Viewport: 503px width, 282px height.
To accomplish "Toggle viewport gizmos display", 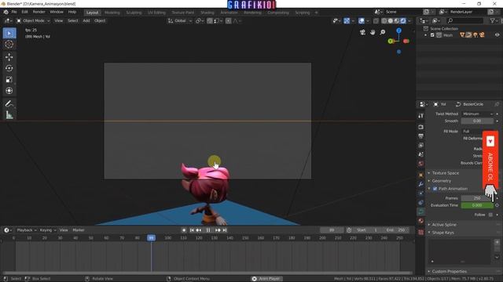I will point(347,21).
